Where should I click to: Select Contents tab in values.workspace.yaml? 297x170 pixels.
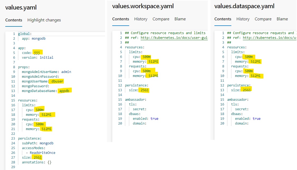[121, 19]
